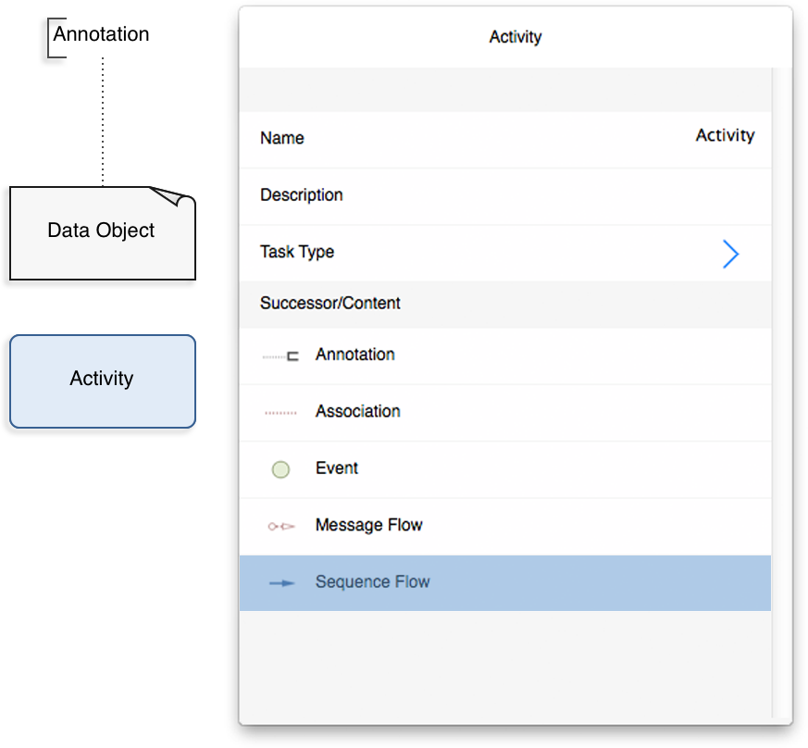Pick Message Flow list entry
Image resolution: width=808 pixels, height=748 pixels.
(x=505, y=527)
